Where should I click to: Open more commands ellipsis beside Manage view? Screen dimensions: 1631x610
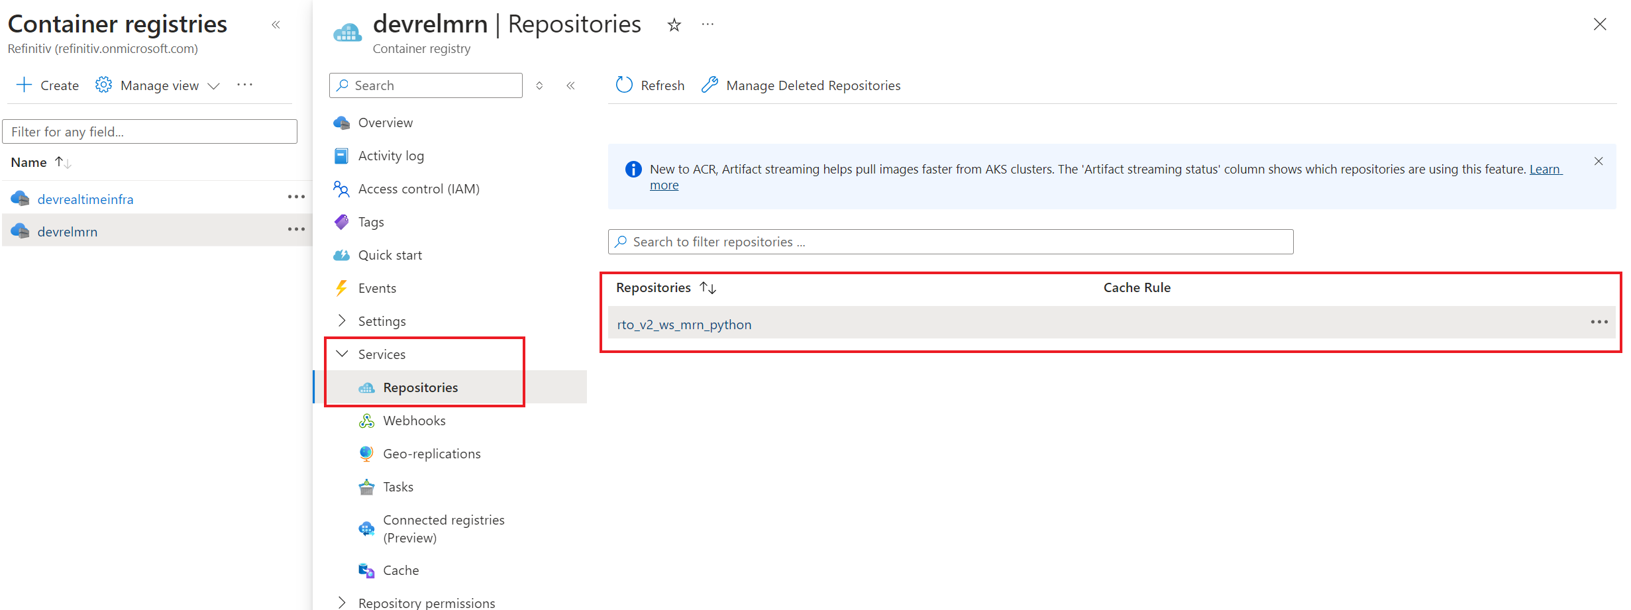[244, 85]
